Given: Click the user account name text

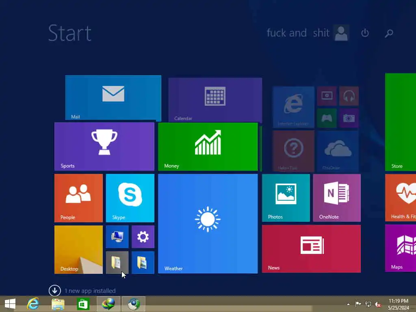Looking at the screenshot, I should (x=298, y=33).
